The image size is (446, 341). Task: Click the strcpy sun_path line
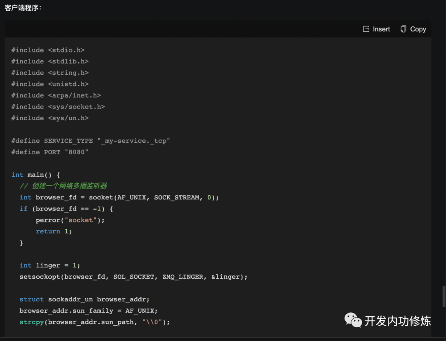tap(95, 322)
